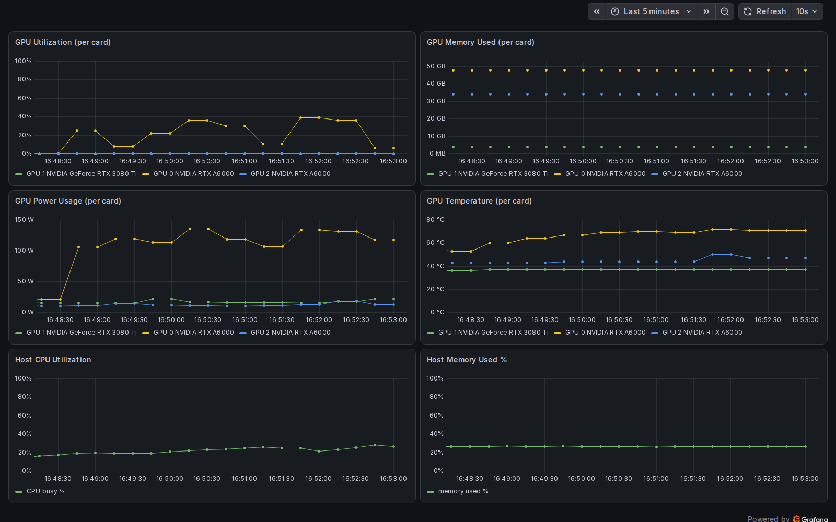Click yellow color swatch of GPU 0 in Power legend
The height and width of the screenshot is (522, 836).
[x=146, y=333]
